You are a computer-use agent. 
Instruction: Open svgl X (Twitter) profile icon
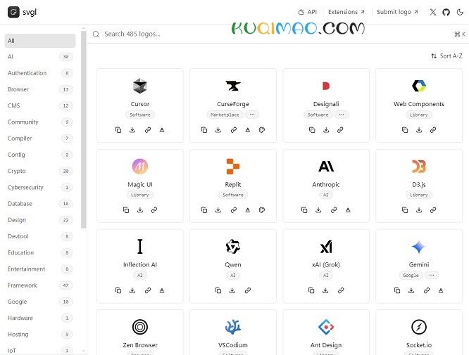433,12
